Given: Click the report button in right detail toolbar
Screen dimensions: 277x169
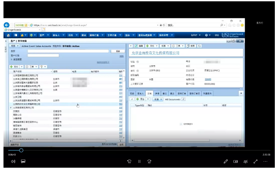Looking at the screenshot, I should pyautogui.click(x=191, y=46).
